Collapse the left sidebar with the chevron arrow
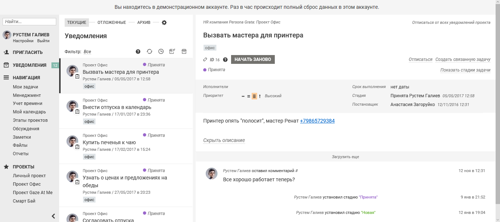Viewport: 500px width, 222px height. (x=53, y=216)
